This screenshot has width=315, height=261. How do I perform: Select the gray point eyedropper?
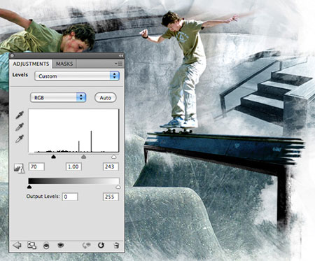tap(20, 127)
